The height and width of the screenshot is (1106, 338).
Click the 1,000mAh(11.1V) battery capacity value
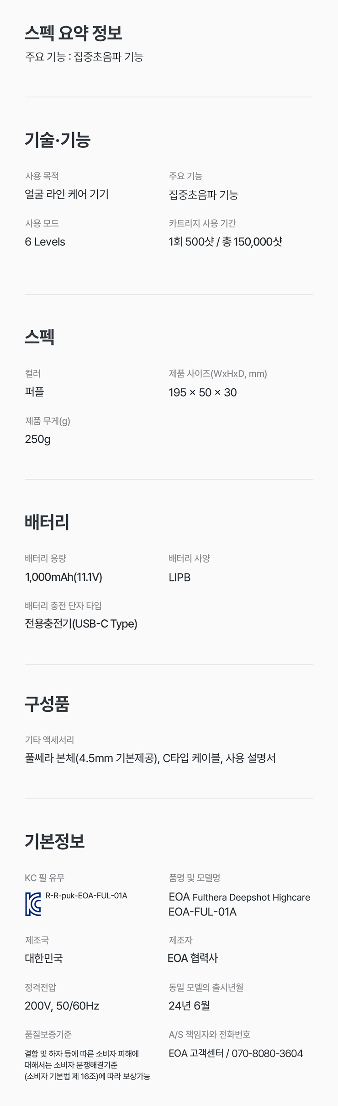pos(63,577)
